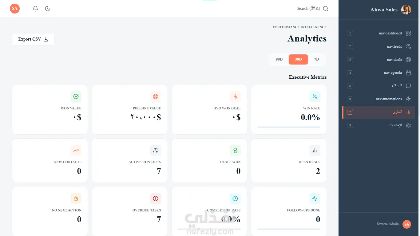
Task: Click the reports bar chart sidebar icon
Action: pos(408,112)
